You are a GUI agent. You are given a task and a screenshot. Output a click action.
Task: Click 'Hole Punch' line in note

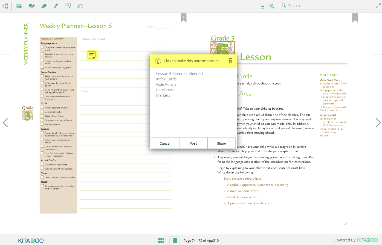166,84
